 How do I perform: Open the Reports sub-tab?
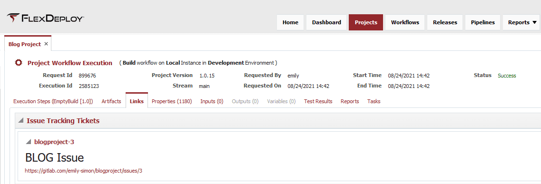(x=350, y=101)
